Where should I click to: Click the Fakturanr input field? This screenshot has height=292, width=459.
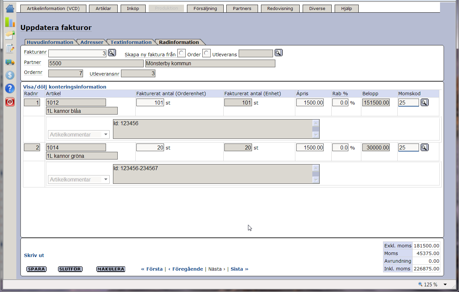tap(77, 53)
